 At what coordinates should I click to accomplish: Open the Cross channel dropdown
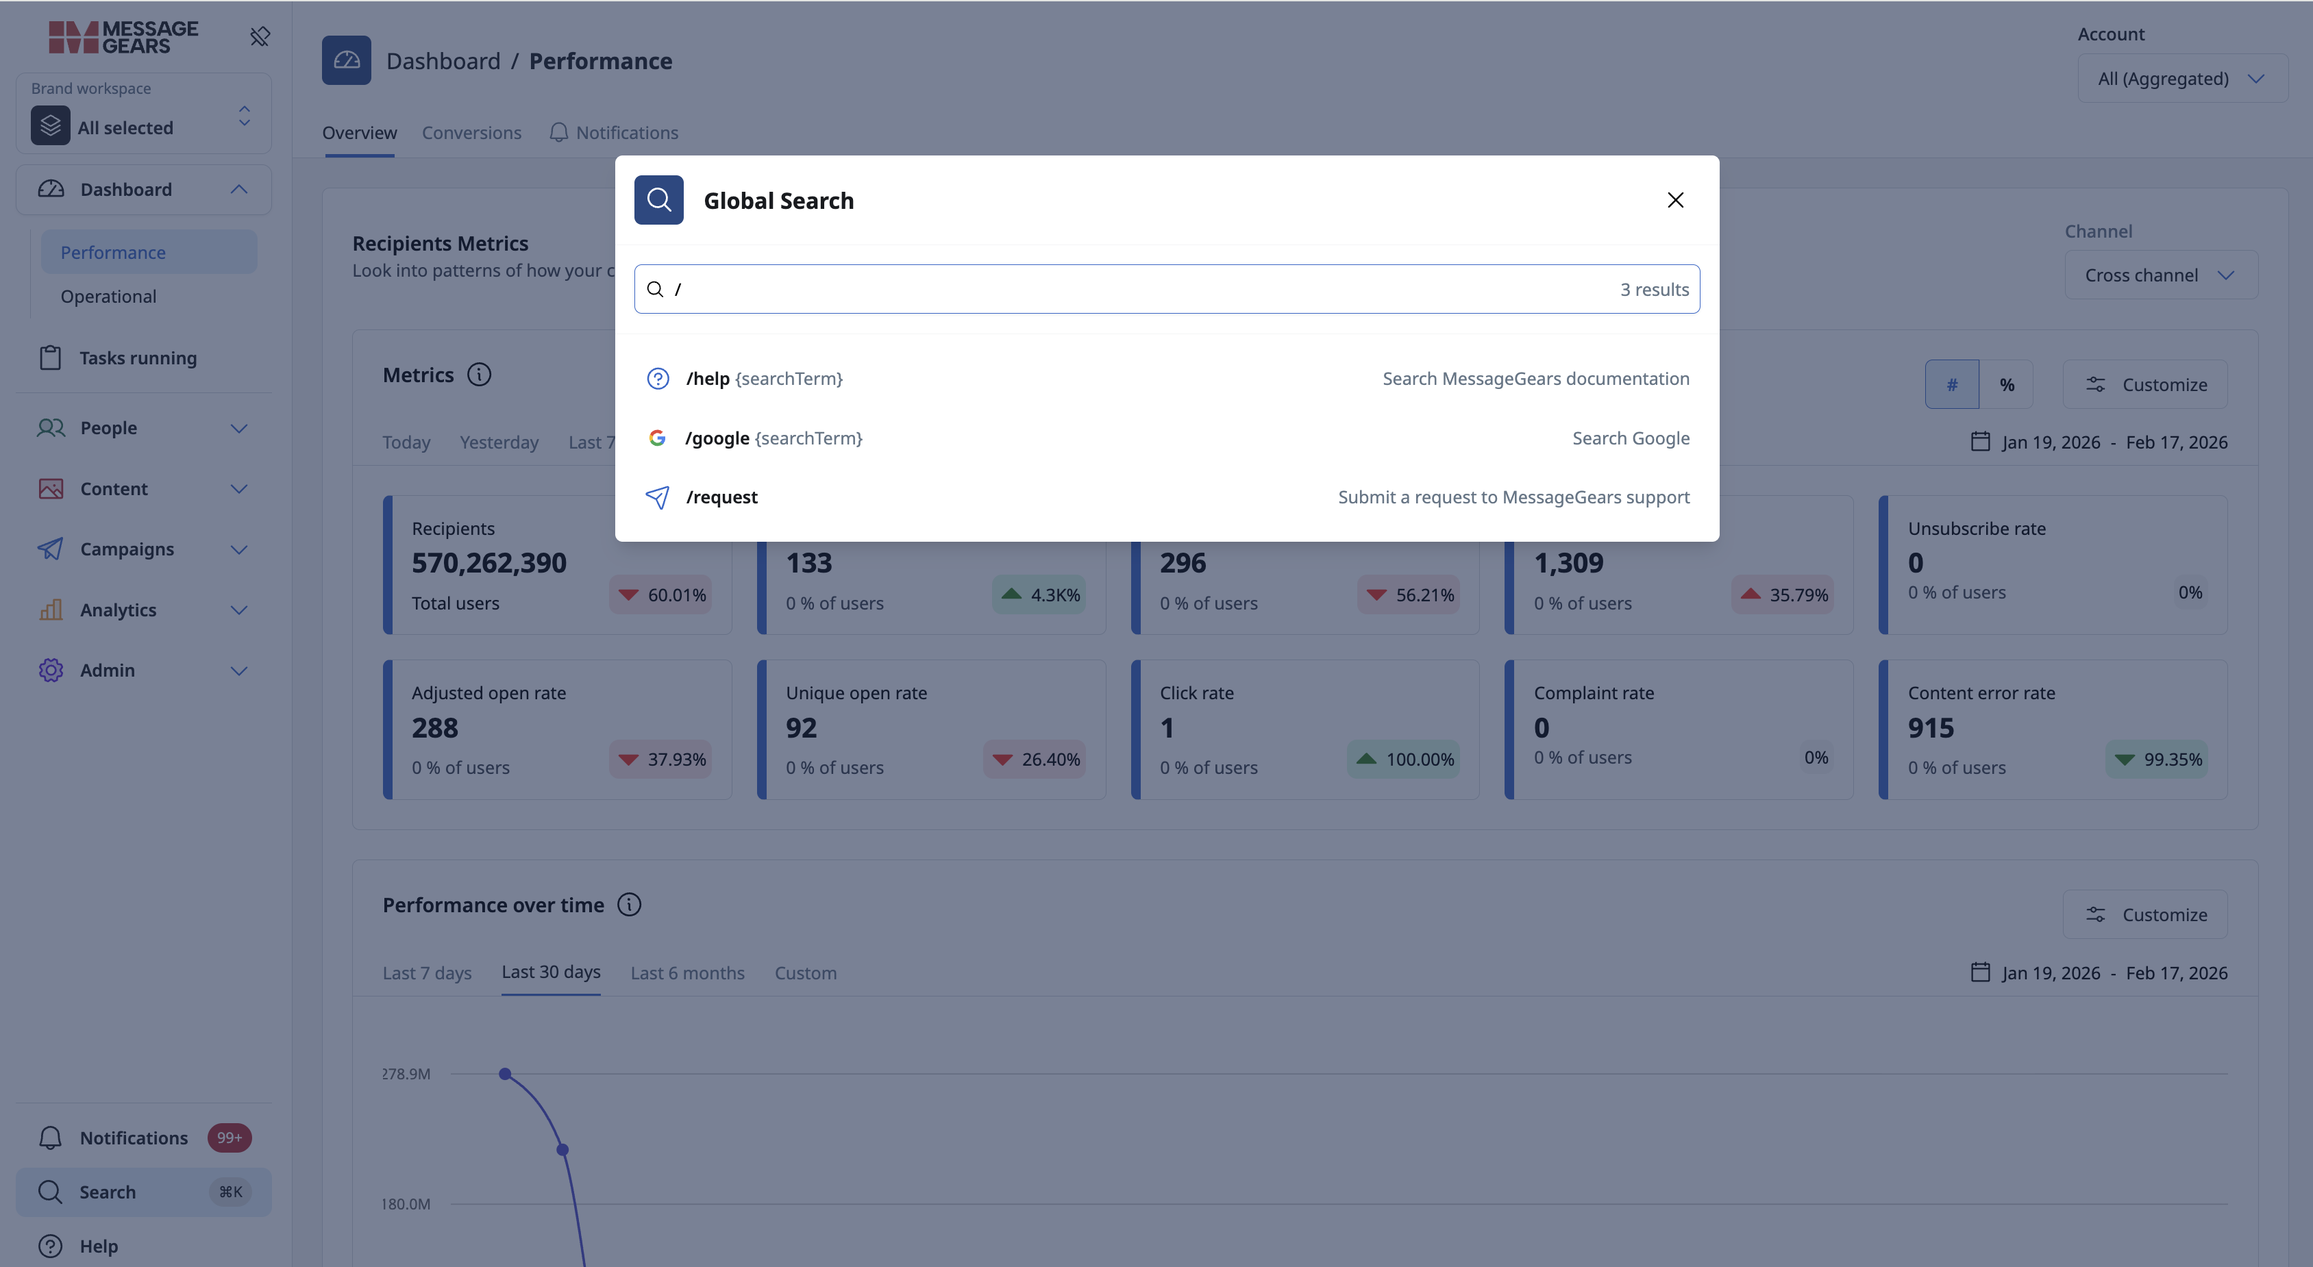click(x=2160, y=275)
